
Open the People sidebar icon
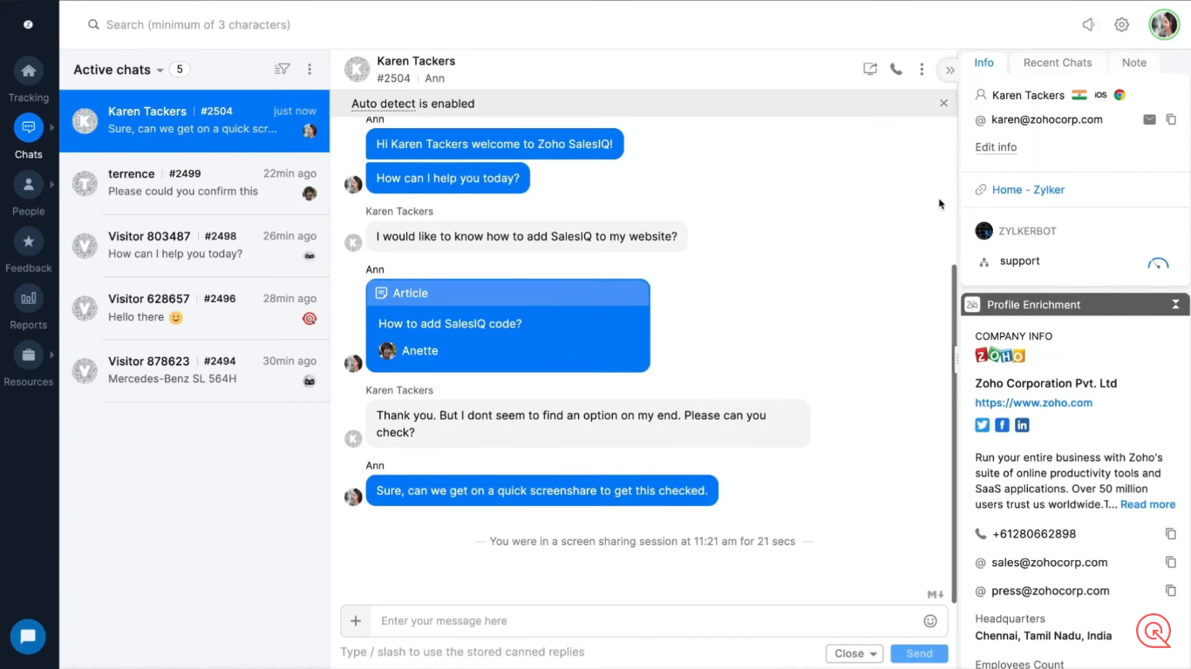[x=28, y=185]
